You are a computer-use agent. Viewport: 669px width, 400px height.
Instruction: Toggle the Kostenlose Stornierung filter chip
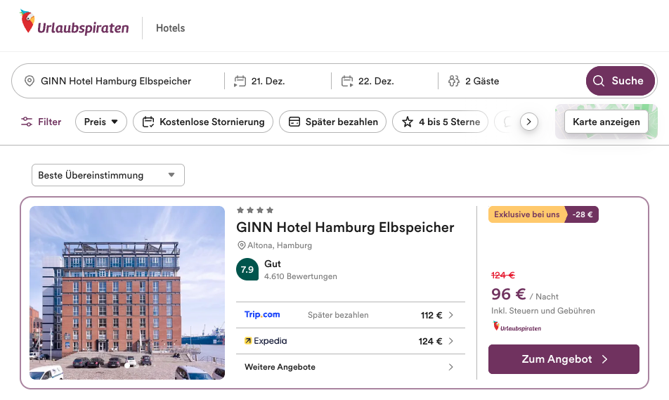click(203, 122)
